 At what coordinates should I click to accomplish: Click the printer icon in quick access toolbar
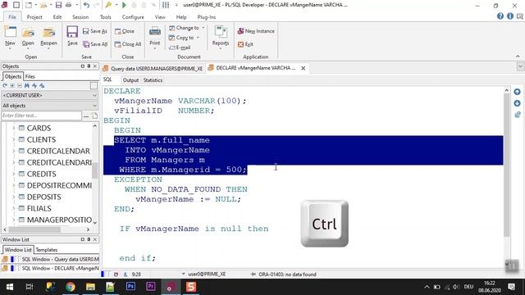(x=69, y=5)
